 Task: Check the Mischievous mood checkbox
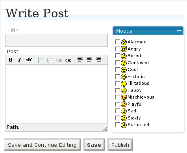pos(117,97)
